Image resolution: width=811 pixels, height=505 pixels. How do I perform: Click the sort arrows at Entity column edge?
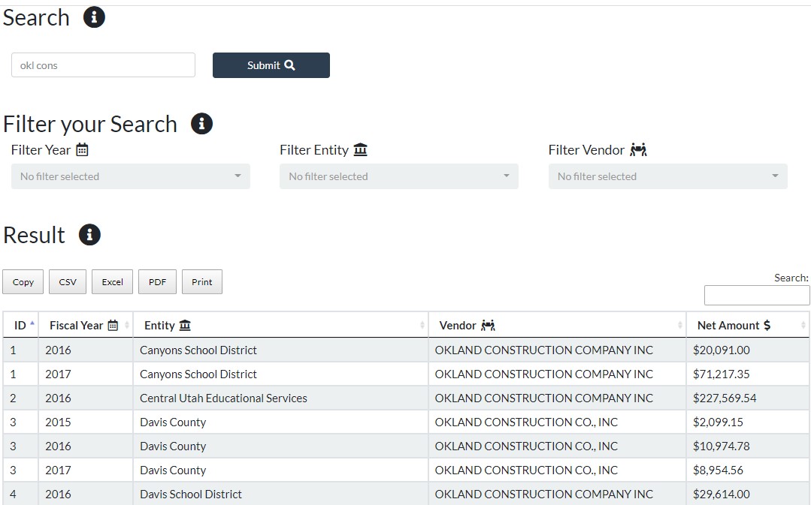point(422,326)
